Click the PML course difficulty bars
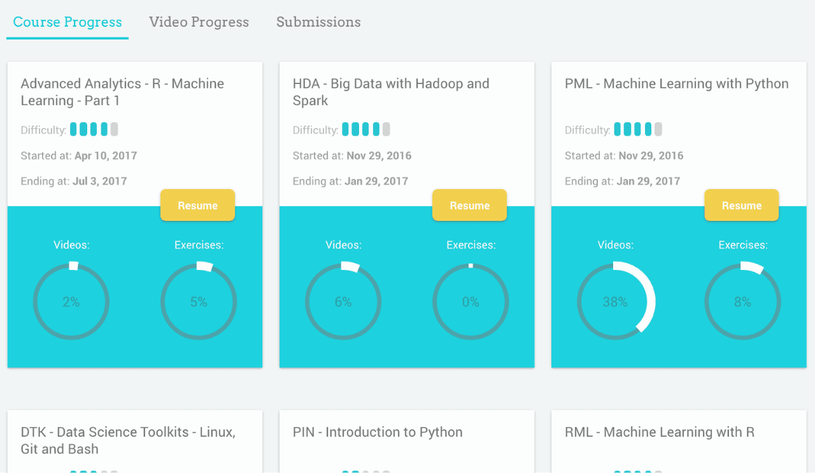815x473 pixels. [x=638, y=130]
